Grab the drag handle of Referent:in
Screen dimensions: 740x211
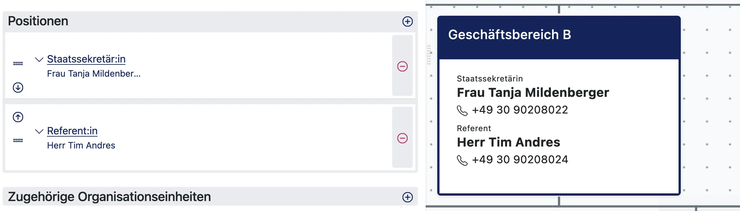[18, 140]
